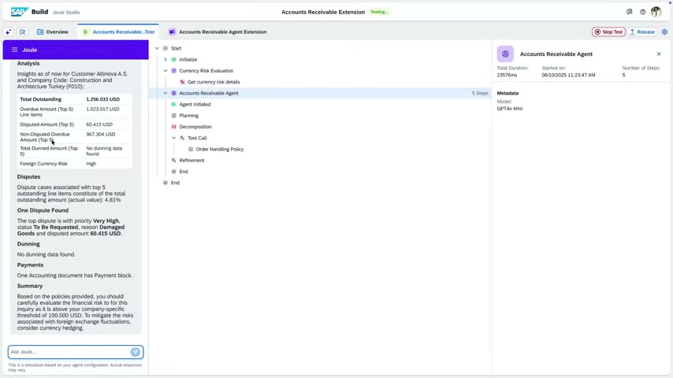The height and width of the screenshot is (378, 673).
Task: Click the Planning step icon
Action: 174,116
